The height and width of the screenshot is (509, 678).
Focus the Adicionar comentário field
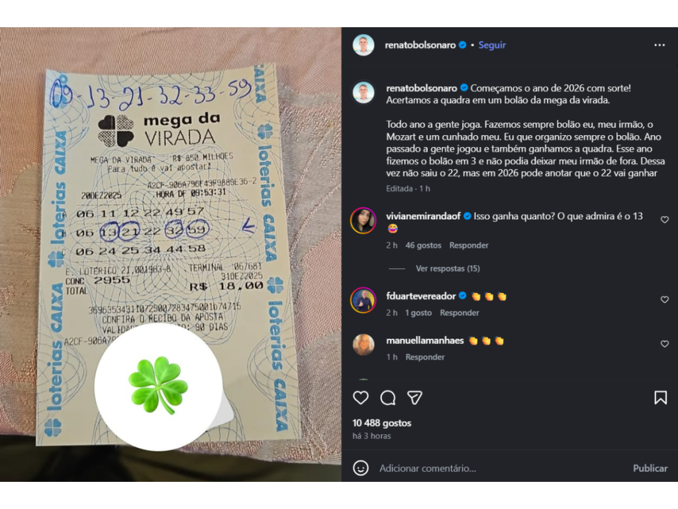(502, 468)
